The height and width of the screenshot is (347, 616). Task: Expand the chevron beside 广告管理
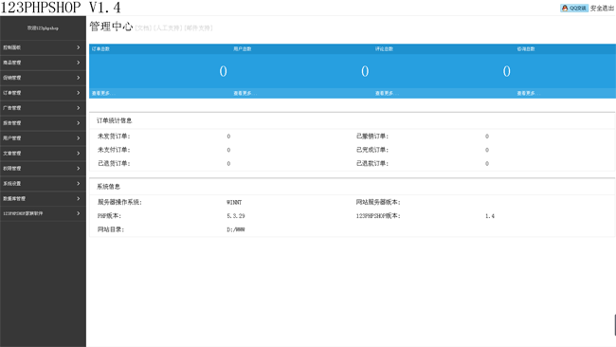(x=78, y=108)
